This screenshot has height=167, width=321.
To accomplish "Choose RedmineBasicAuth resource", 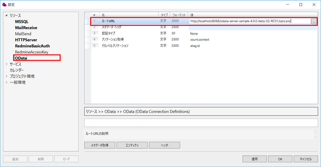I will point(32,46).
